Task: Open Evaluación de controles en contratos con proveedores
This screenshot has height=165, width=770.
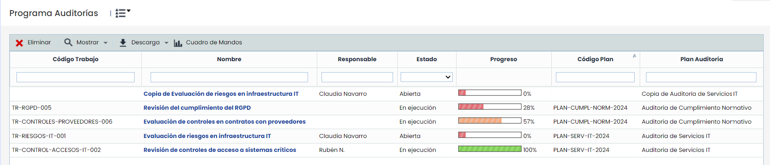Action: 225,122
